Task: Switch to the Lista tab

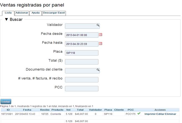Action: (x=8, y=13)
